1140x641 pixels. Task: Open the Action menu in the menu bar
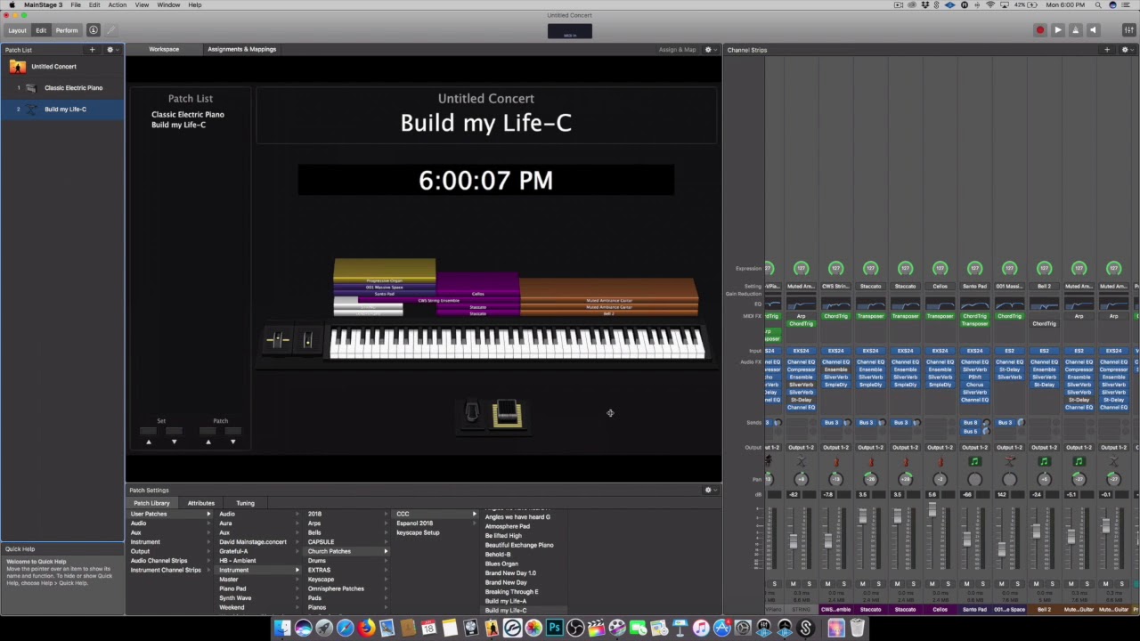point(117,5)
